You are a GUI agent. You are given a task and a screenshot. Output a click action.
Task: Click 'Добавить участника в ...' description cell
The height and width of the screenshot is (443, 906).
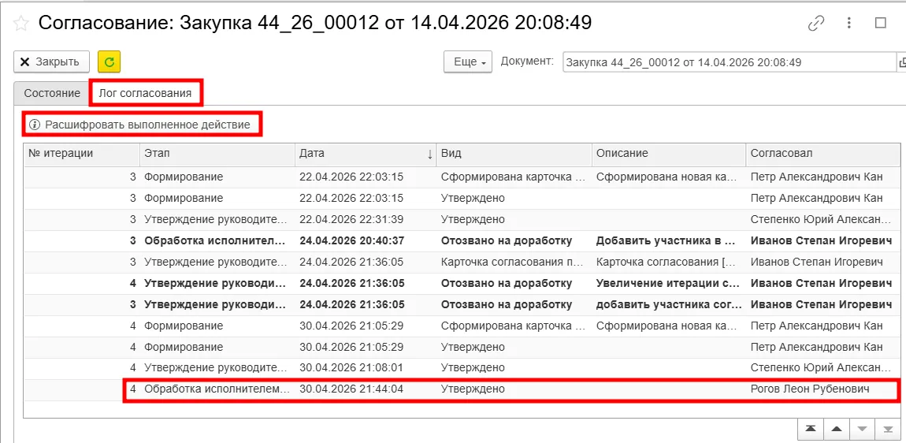coord(669,240)
